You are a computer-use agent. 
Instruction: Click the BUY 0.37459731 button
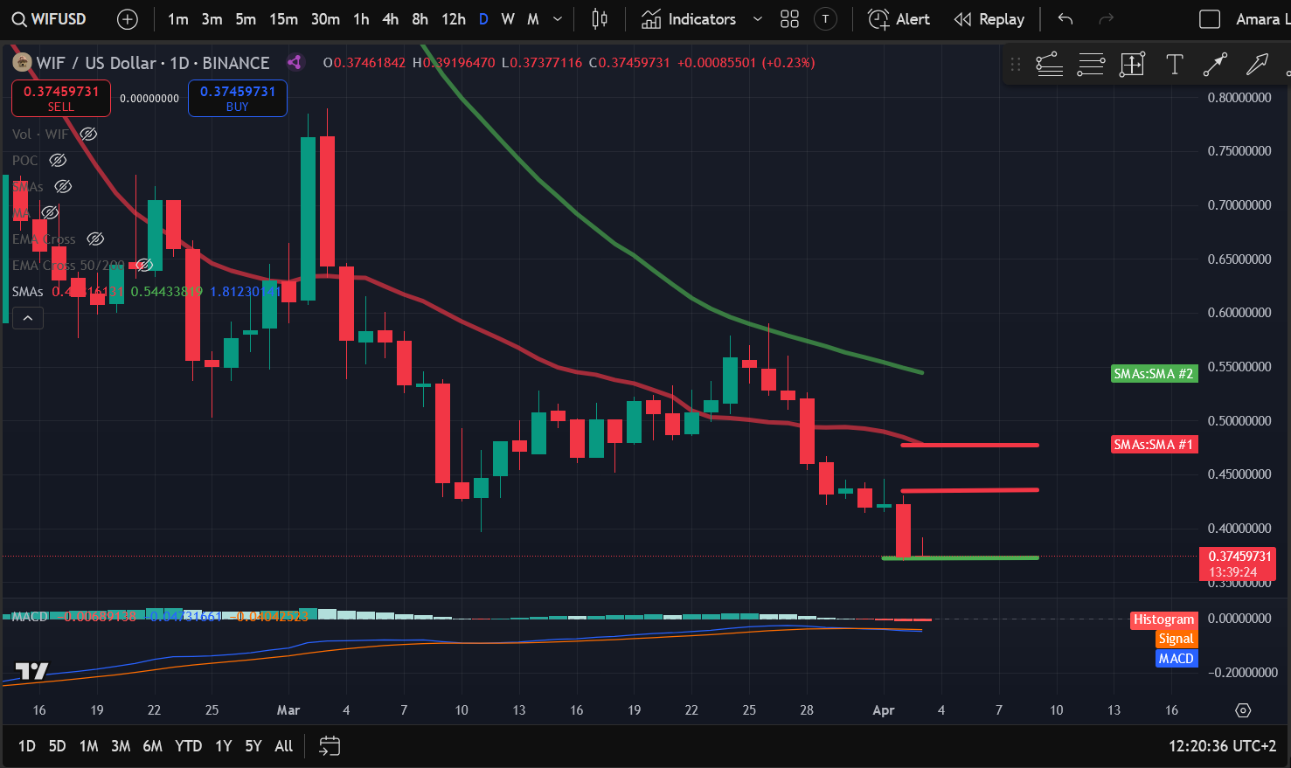[238, 98]
